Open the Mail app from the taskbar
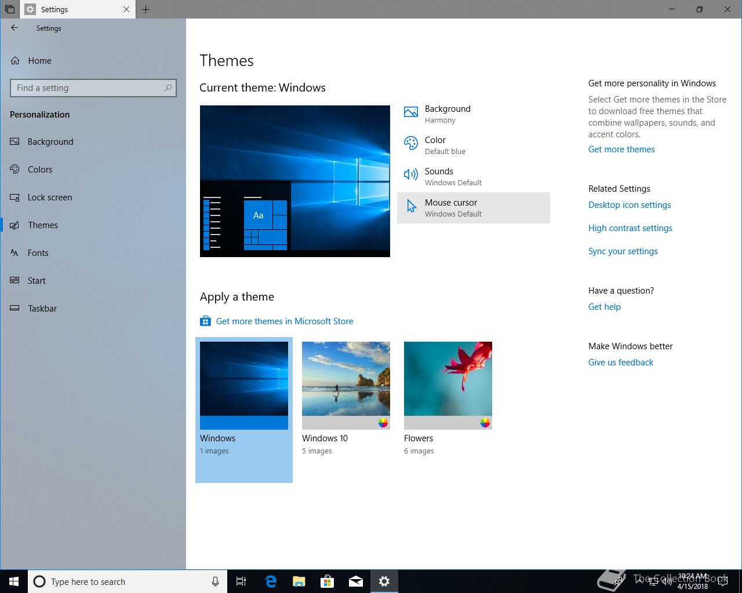Viewport: 742px width, 593px height. click(356, 581)
